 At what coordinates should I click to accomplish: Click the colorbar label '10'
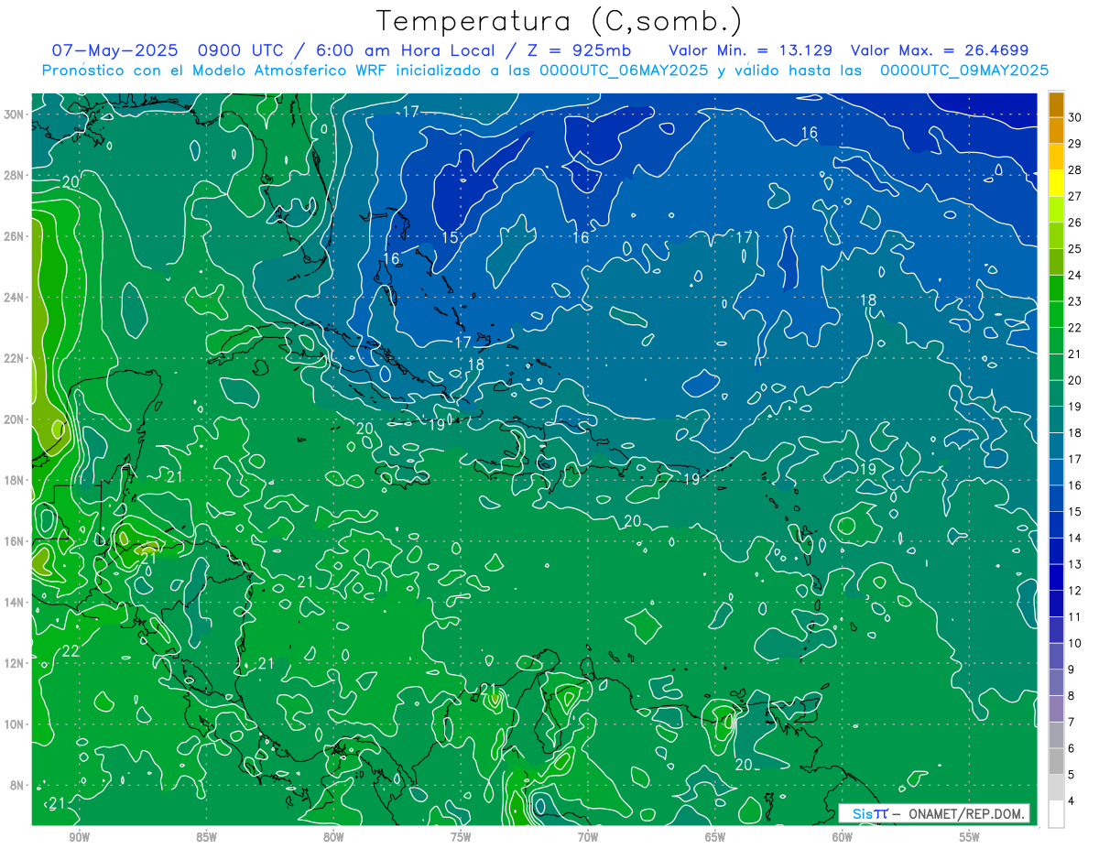pyautogui.click(x=1074, y=643)
